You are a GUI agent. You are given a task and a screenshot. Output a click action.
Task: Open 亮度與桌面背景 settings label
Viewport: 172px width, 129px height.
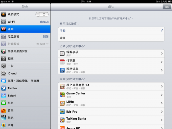click(x=18, y=51)
